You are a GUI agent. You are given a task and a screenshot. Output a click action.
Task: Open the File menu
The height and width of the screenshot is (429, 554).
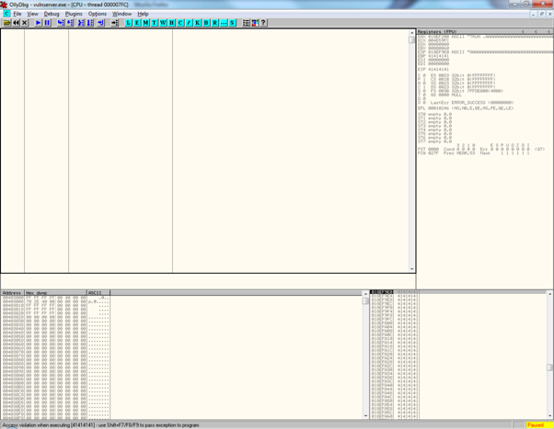(17, 14)
